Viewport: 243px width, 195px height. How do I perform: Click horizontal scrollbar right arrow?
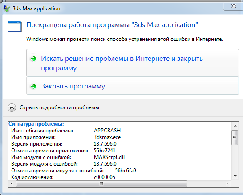tap(227, 183)
